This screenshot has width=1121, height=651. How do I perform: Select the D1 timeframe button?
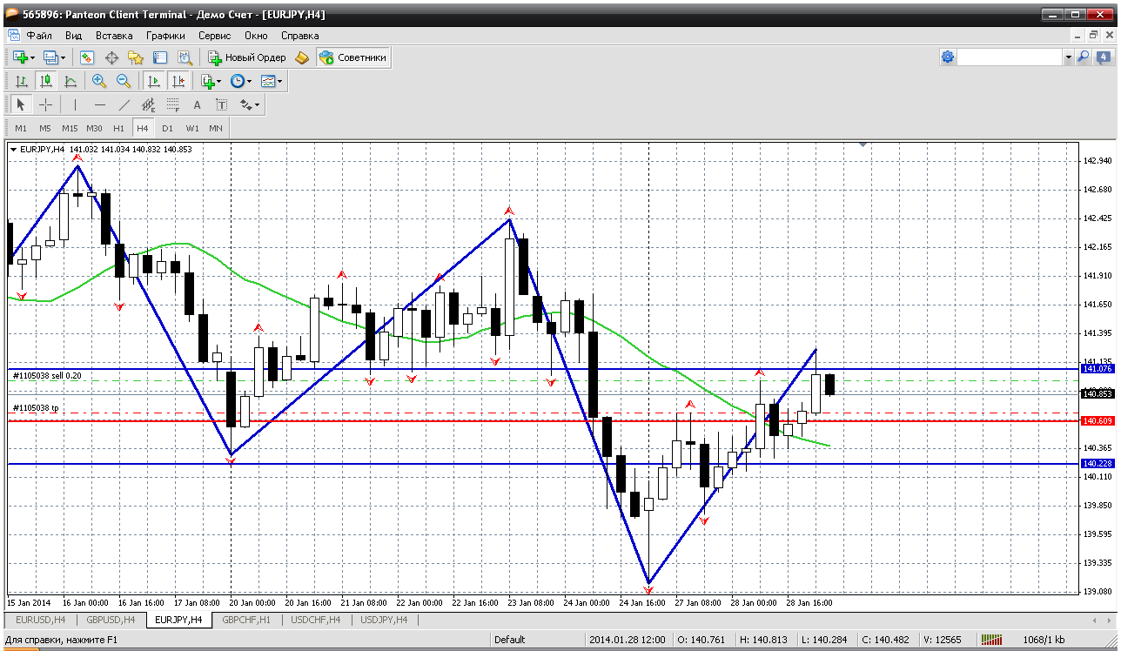167,128
